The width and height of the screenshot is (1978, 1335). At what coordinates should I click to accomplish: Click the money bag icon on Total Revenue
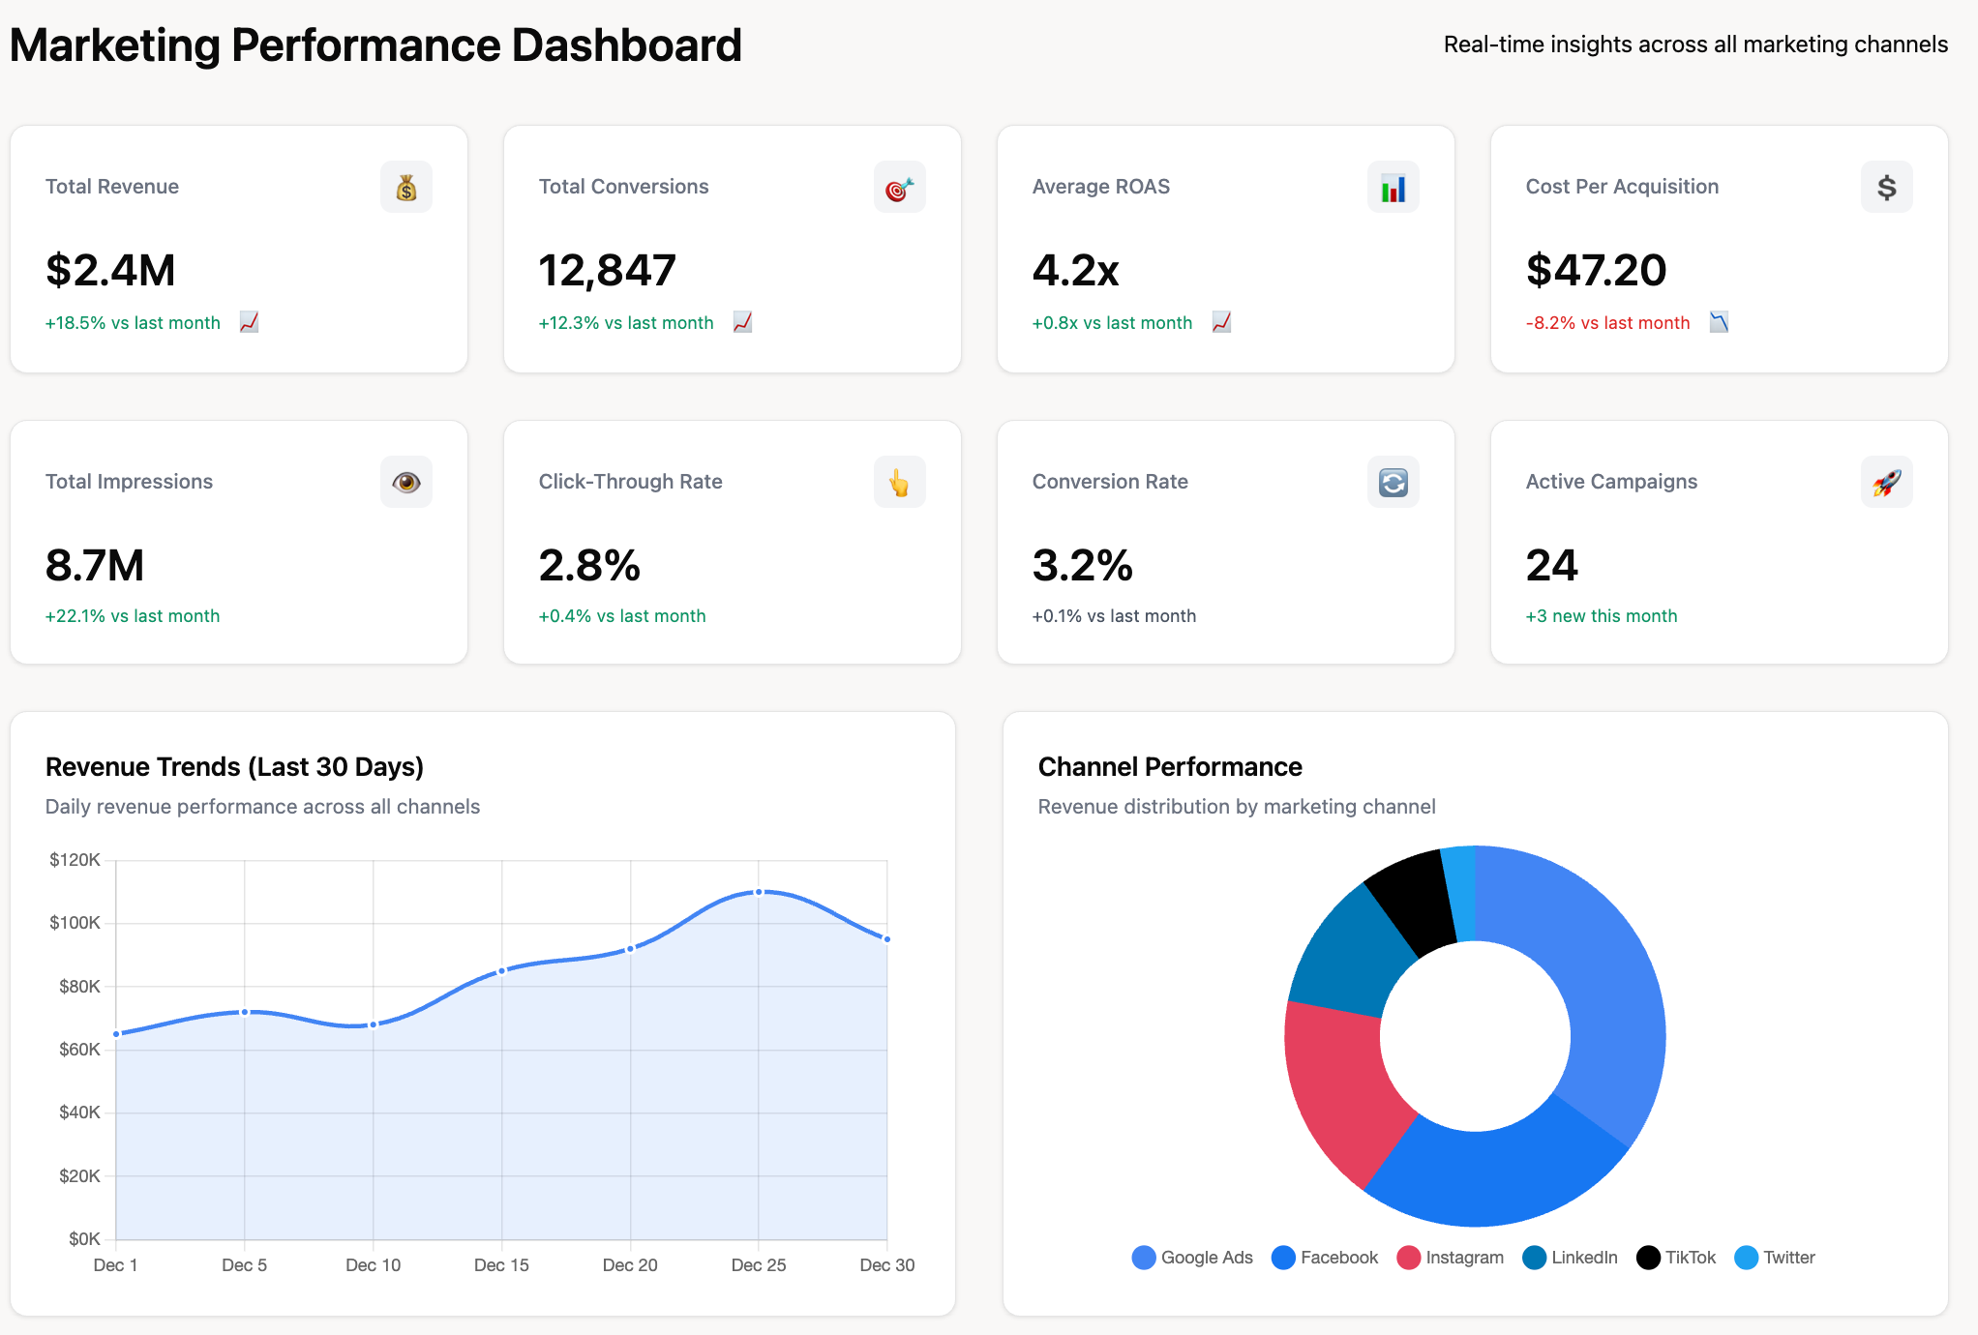pyautogui.click(x=405, y=188)
